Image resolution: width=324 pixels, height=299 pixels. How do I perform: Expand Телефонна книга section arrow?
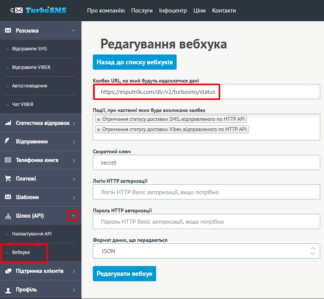(x=74, y=160)
